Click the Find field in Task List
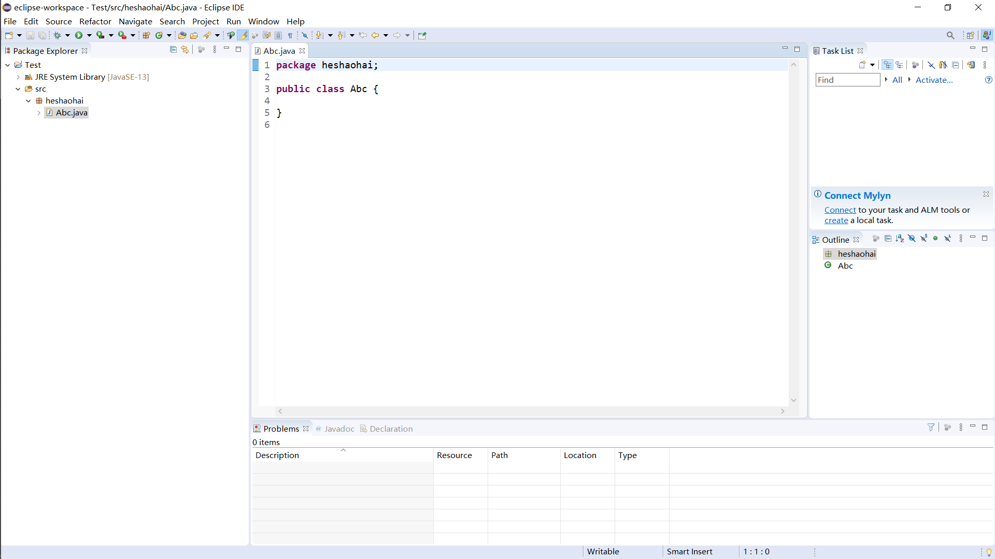This screenshot has width=995, height=559. click(x=847, y=80)
